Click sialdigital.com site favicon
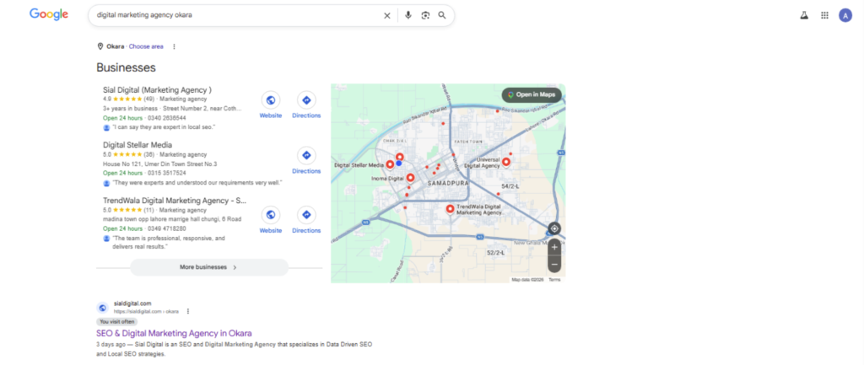This screenshot has width=864, height=365. [x=102, y=308]
